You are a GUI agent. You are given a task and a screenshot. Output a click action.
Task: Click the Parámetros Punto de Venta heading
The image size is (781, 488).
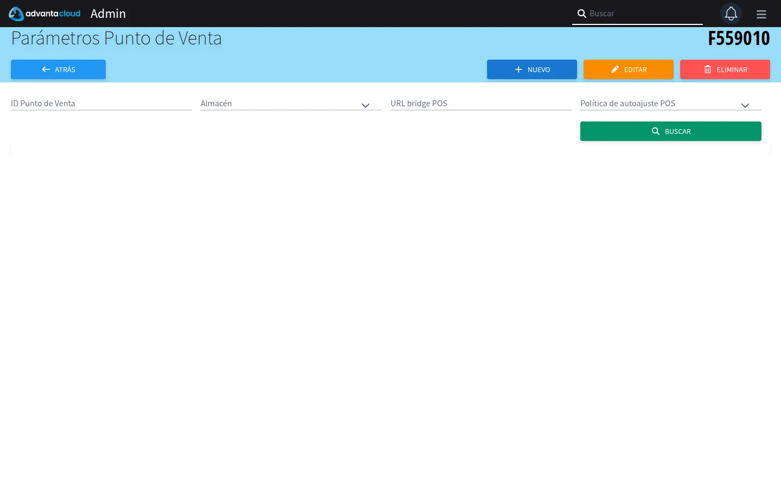(117, 38)
